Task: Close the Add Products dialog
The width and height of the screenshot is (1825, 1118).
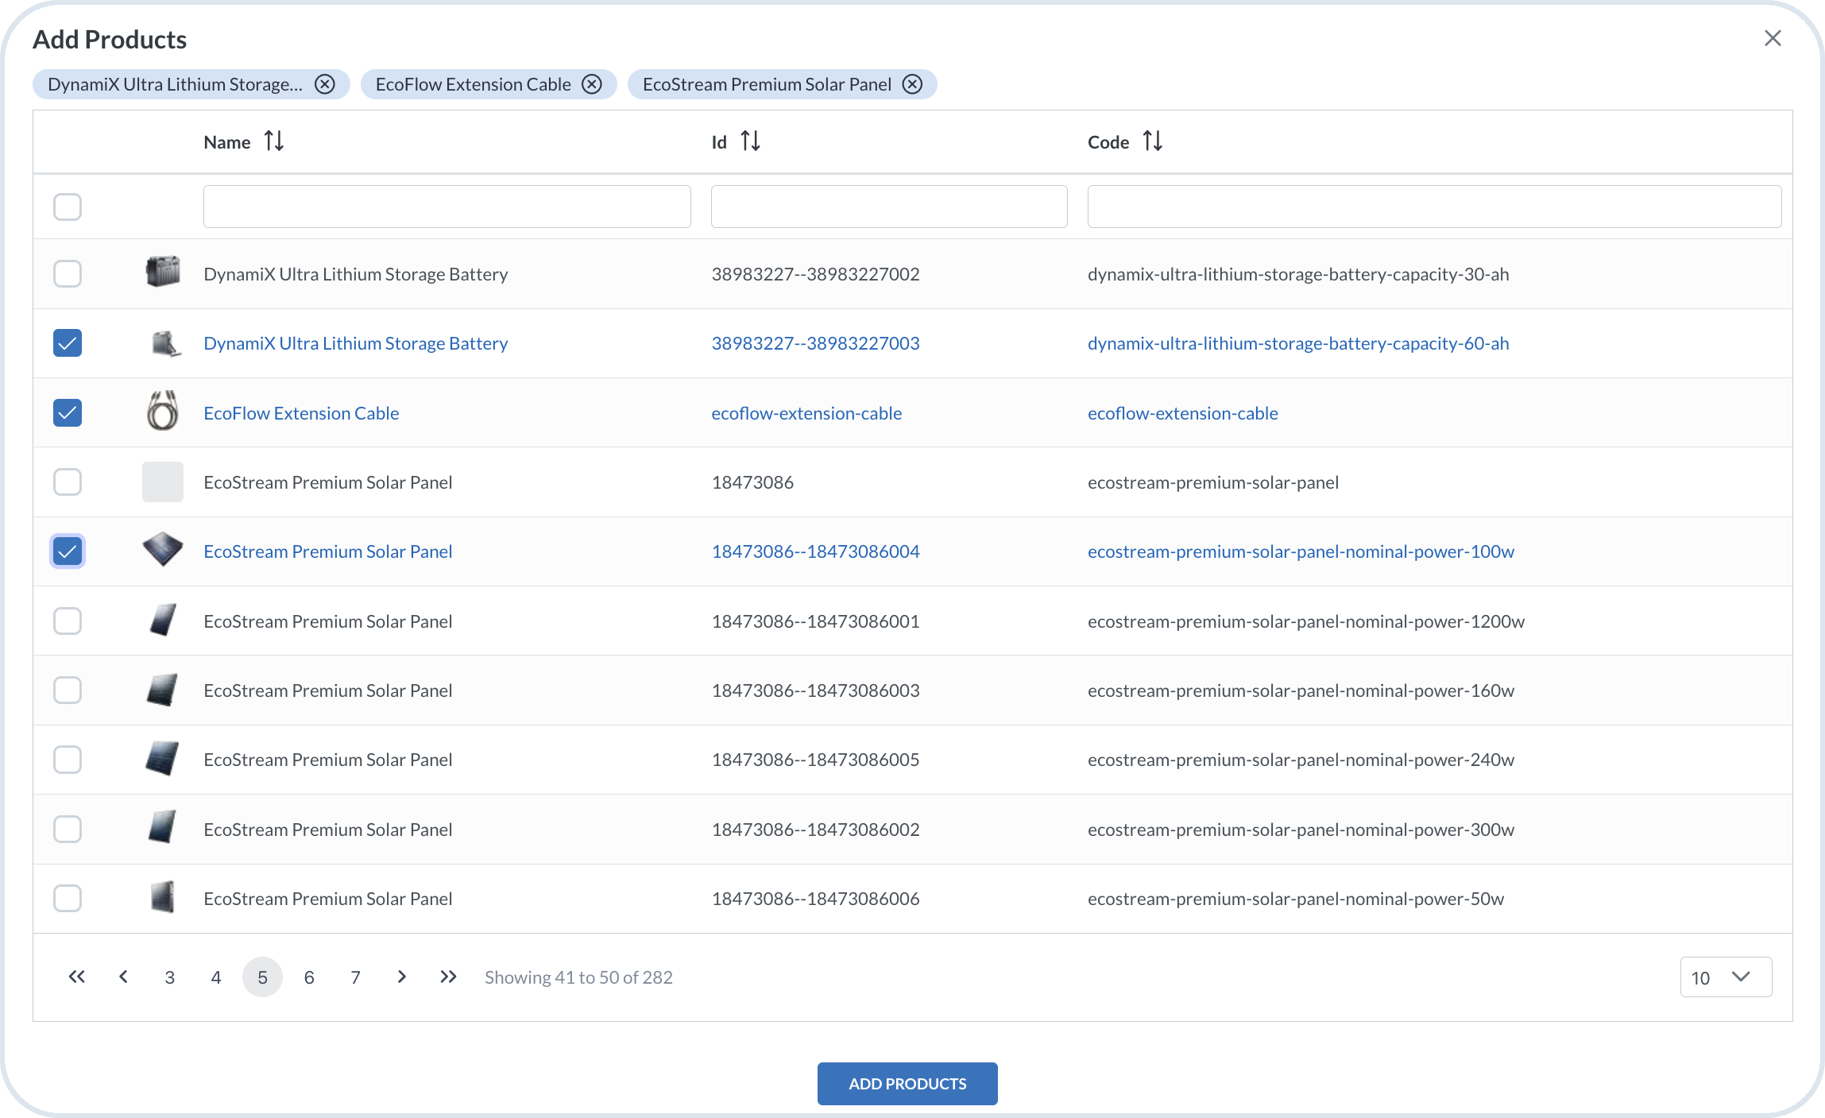Action: coord(1773,38)
